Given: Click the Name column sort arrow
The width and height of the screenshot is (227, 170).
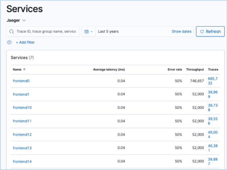Looking at the screenshot, I should click(24, 70).
